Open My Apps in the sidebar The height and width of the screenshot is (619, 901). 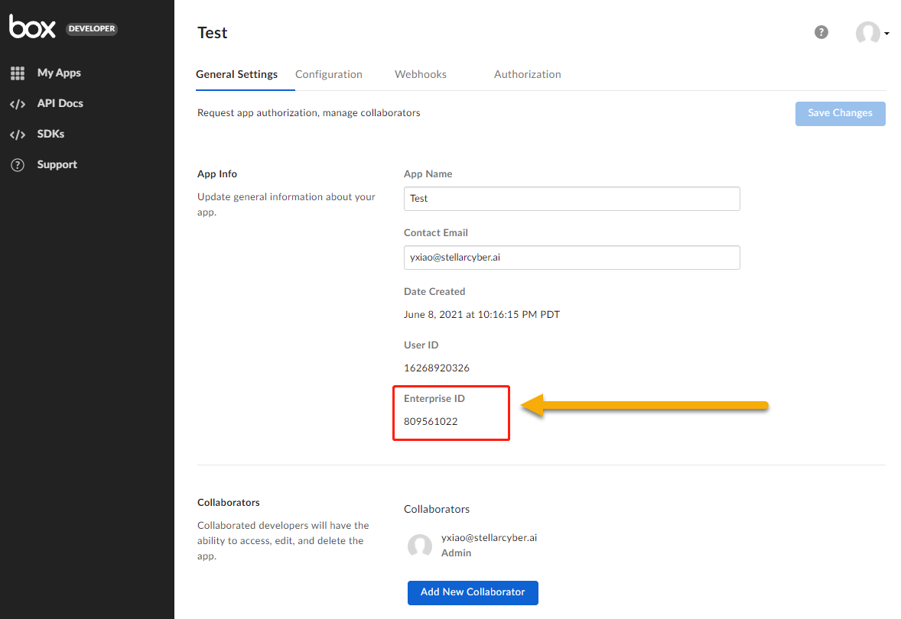point(59,73)
